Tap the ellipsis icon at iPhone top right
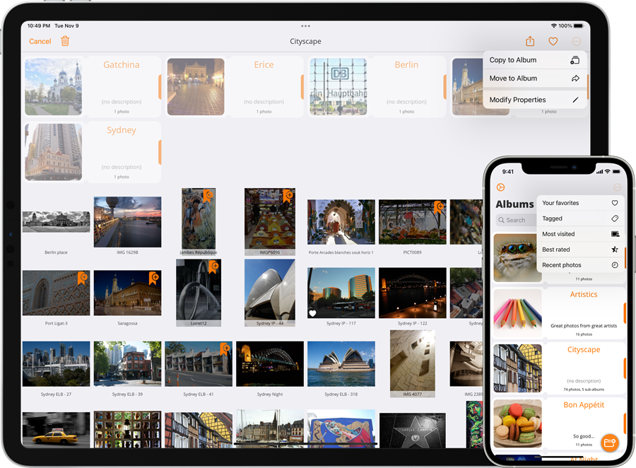The height and width of the screenshot is (468, 636). [x=617, y=187]
